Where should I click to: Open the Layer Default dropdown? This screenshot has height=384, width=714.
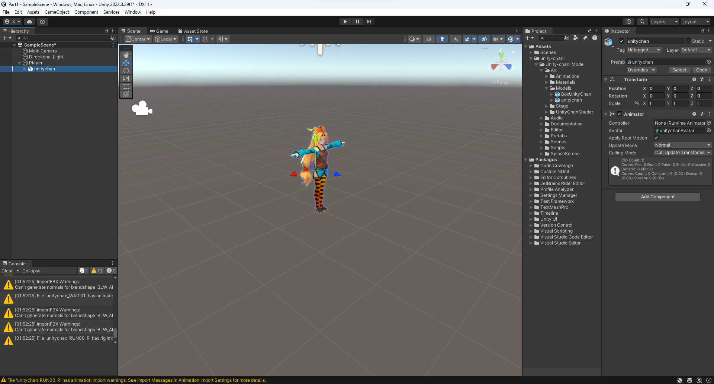(696, 50)
